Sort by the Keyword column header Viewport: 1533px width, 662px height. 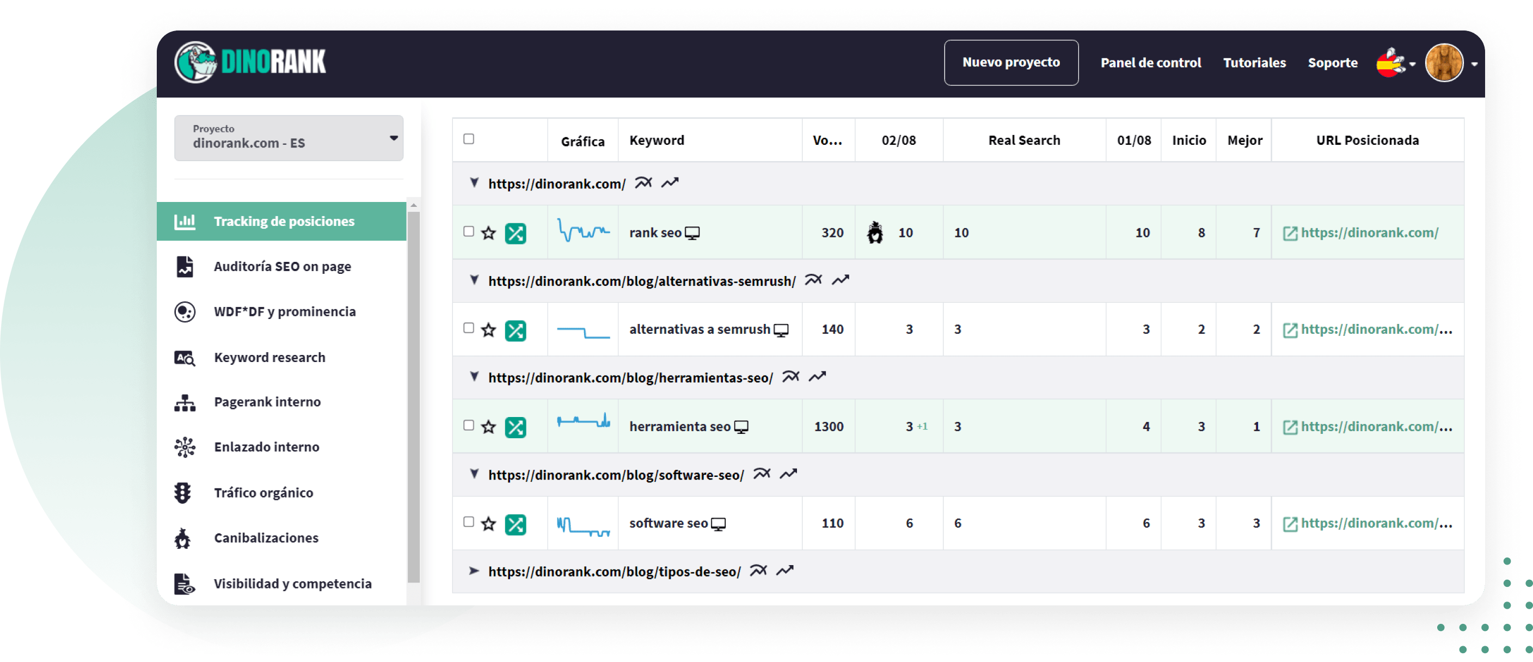657,140
